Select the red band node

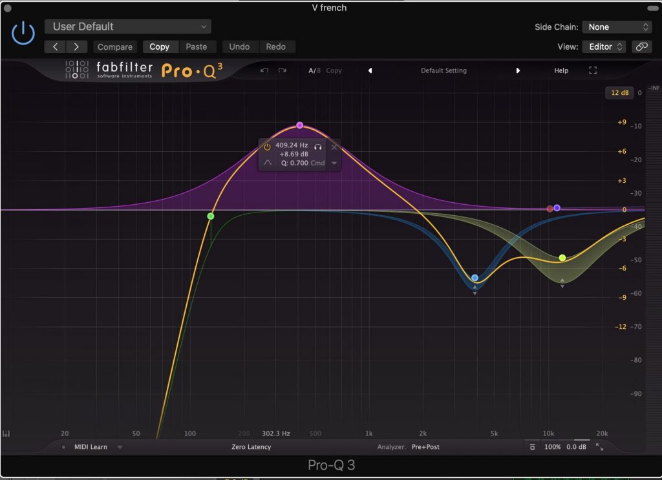coord(550,209)
